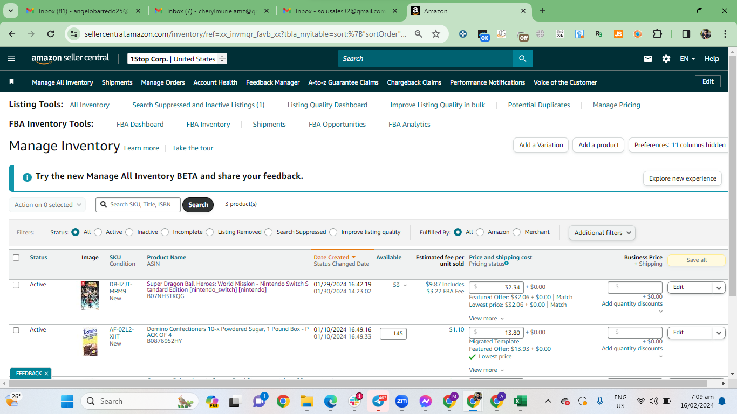Open Manage All Inventory in the nav bar

tap(63, 82)
